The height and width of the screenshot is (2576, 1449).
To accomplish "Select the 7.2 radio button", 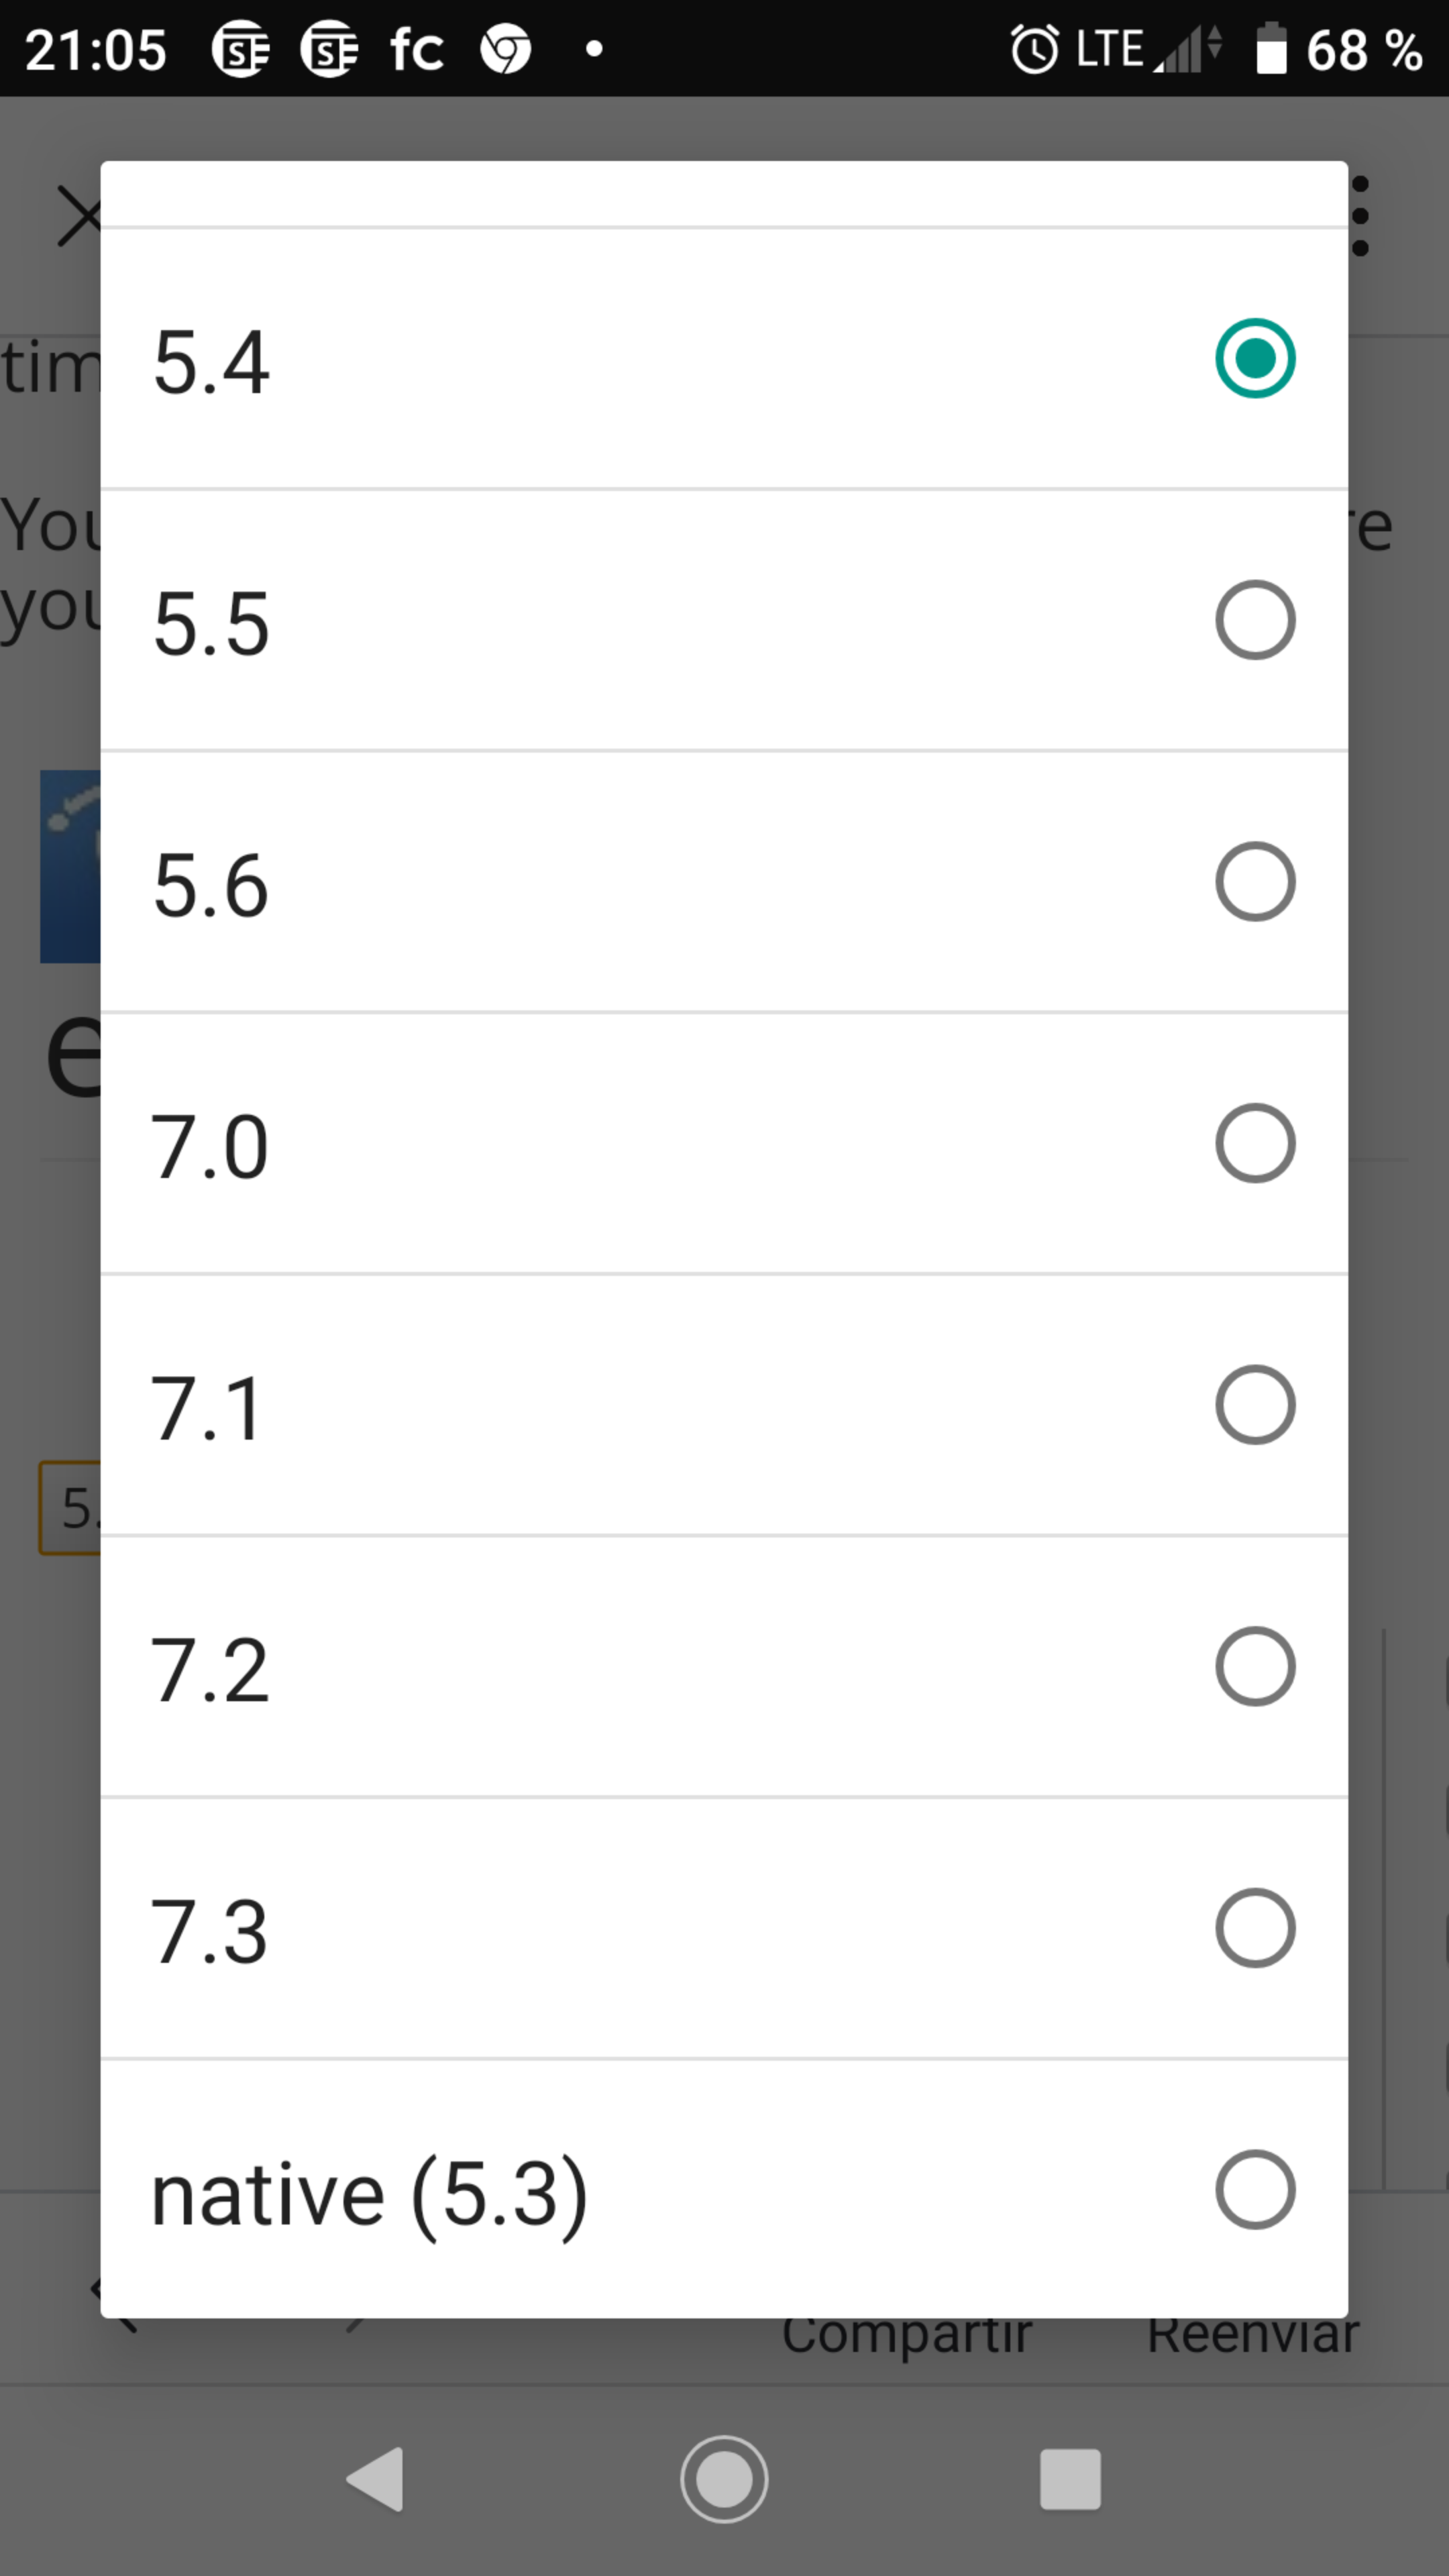I will point(1254,1667).
